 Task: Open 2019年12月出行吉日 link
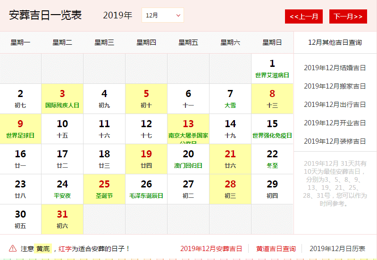pos(335,105)
